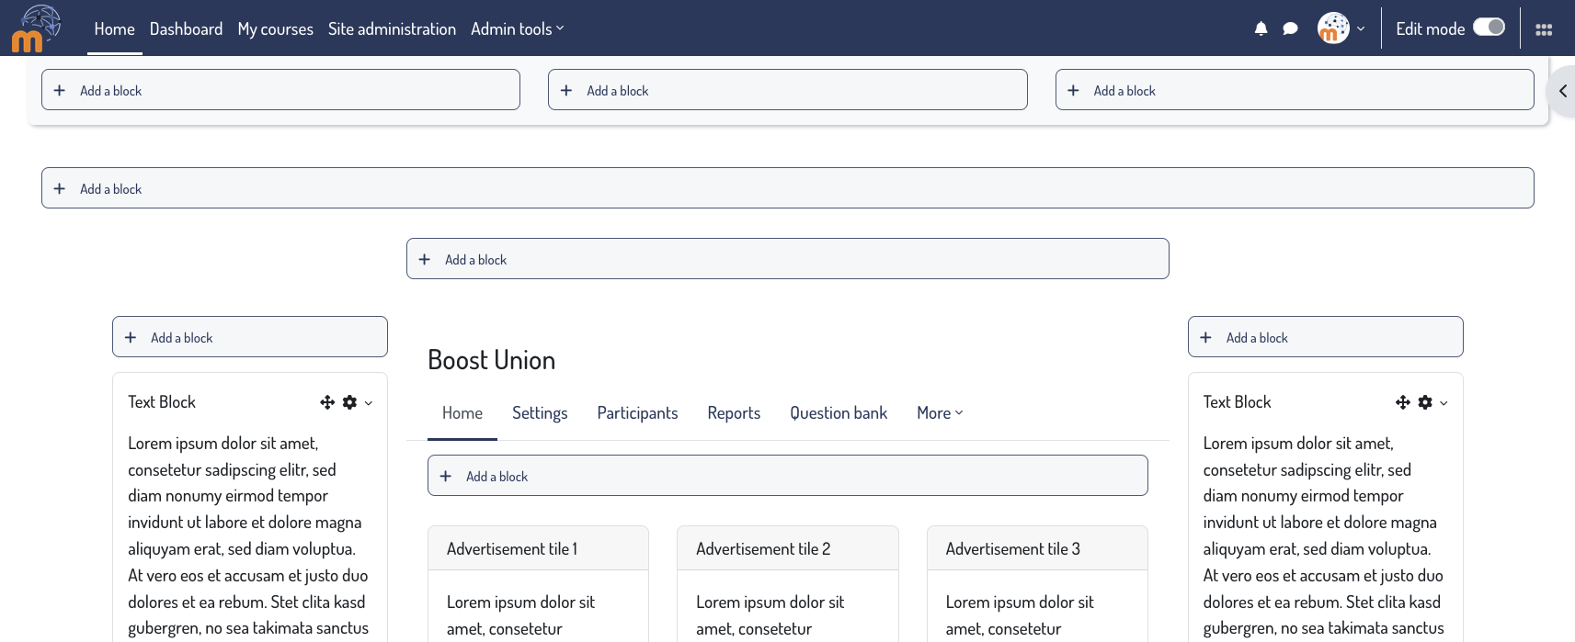Open Dashboard in the navbar

coord(186,29)
